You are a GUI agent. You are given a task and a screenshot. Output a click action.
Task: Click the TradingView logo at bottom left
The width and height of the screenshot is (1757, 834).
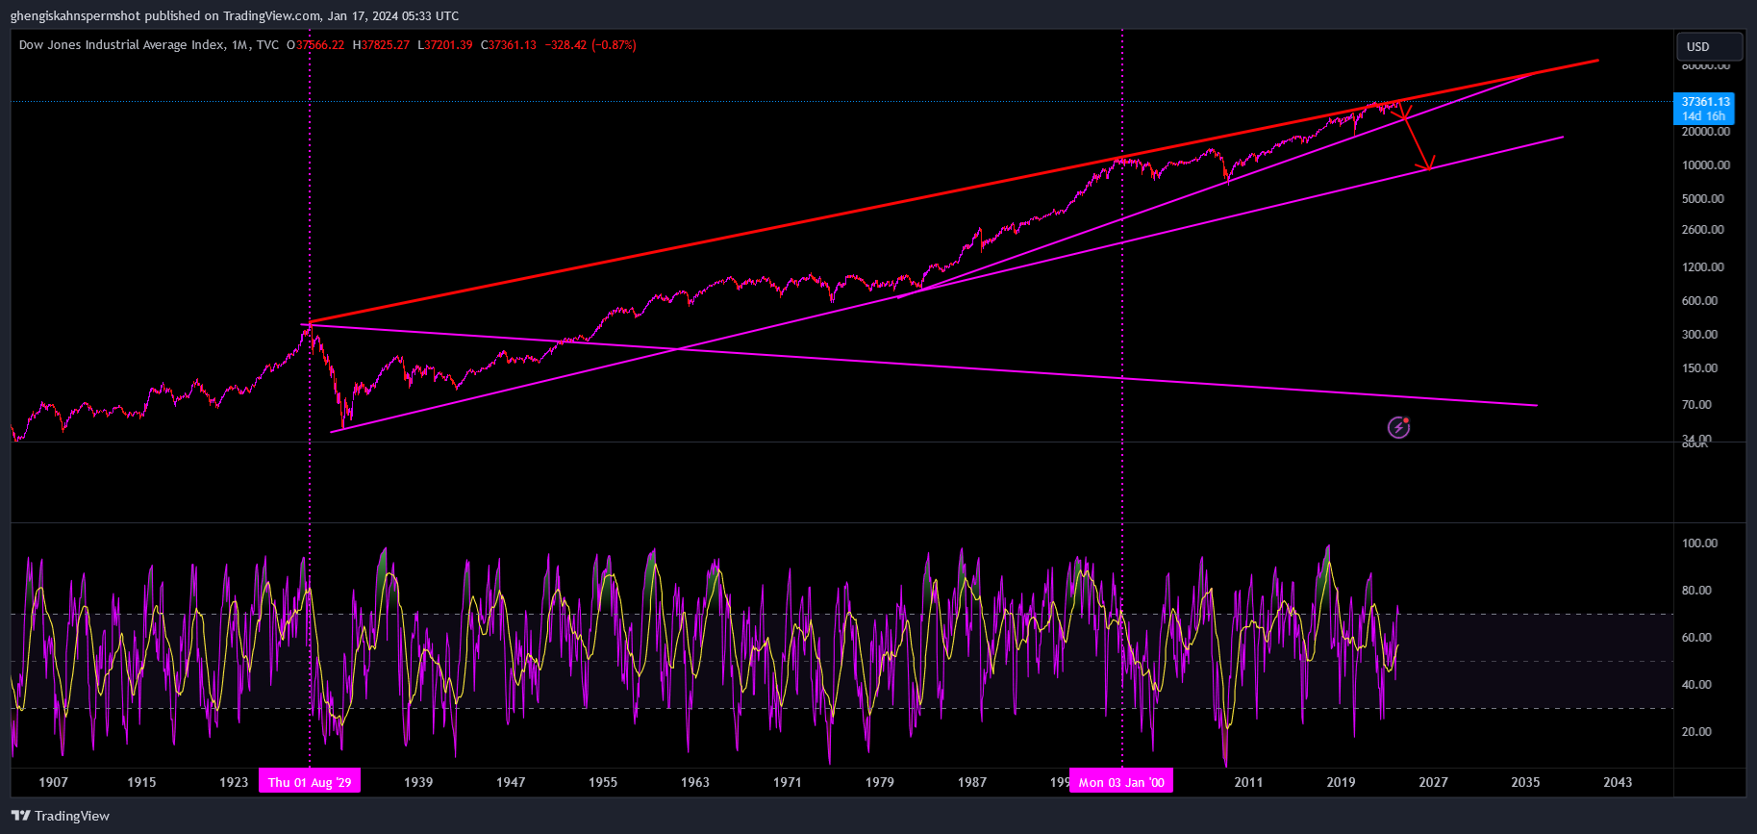tap(61, 816)
